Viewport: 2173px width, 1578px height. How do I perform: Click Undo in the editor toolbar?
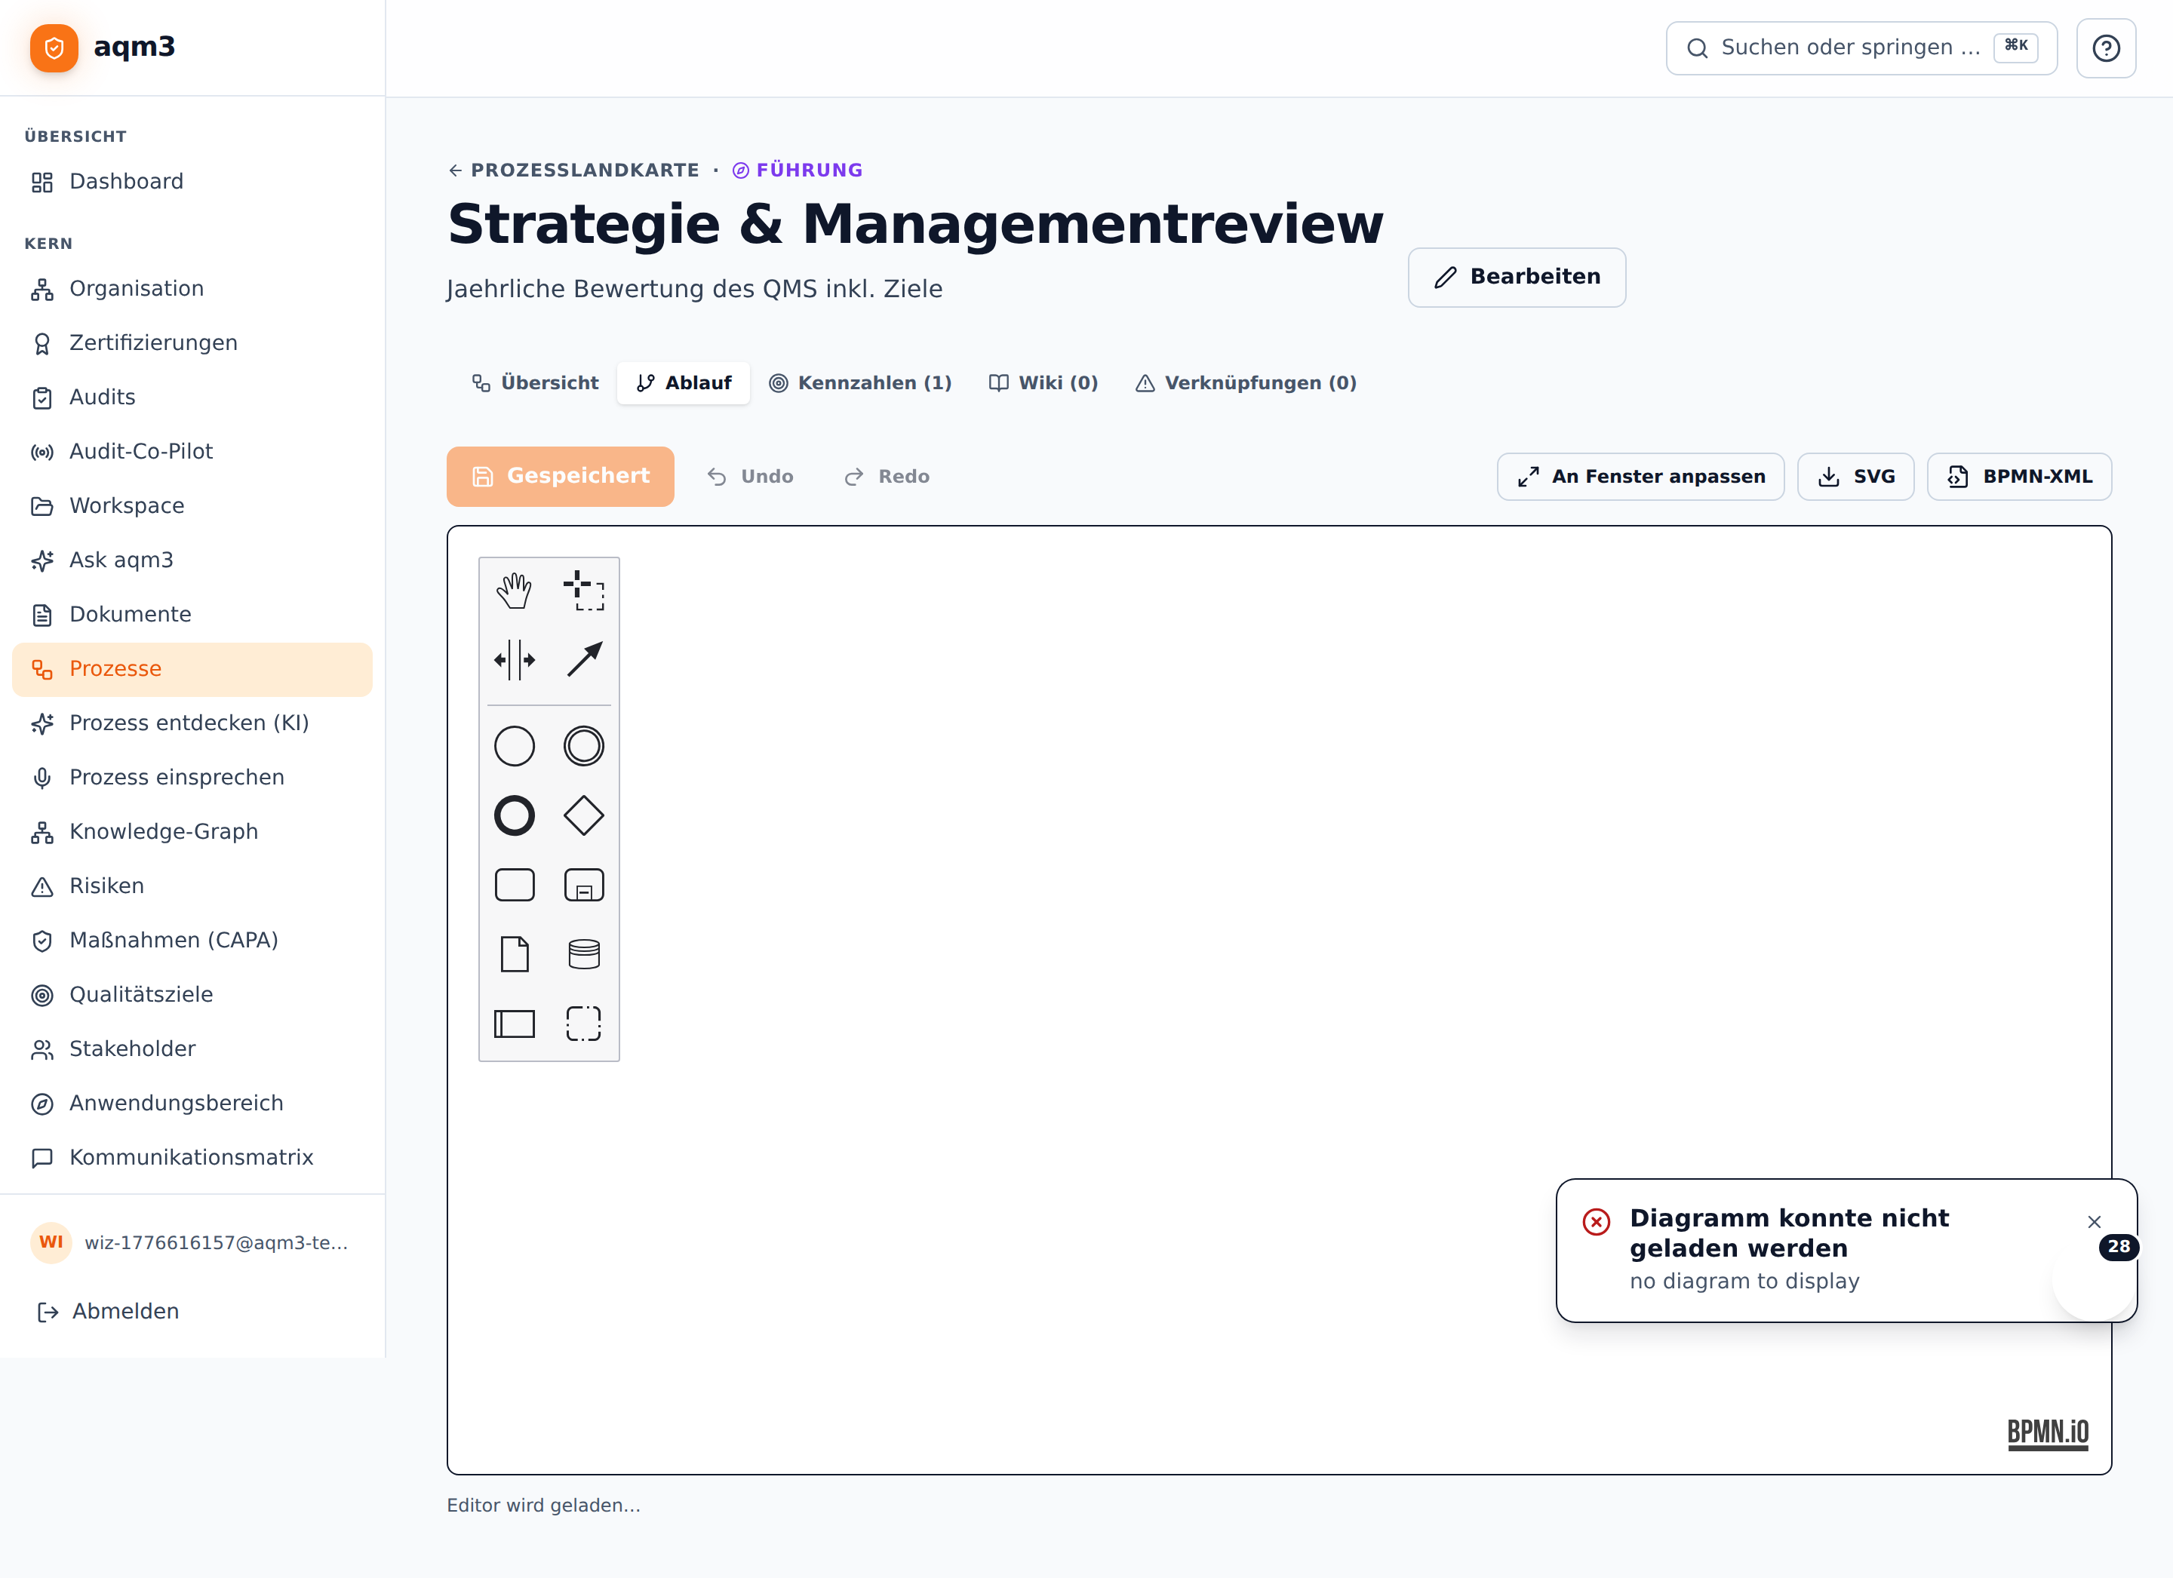coord(750,477)
